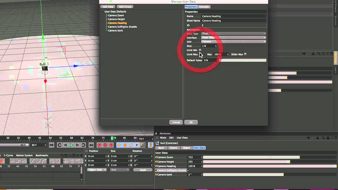Open Object (Rel) coordinate dropdown
Image resolution: width=338 pixels, height=190 pixels.
pos(97,170)
